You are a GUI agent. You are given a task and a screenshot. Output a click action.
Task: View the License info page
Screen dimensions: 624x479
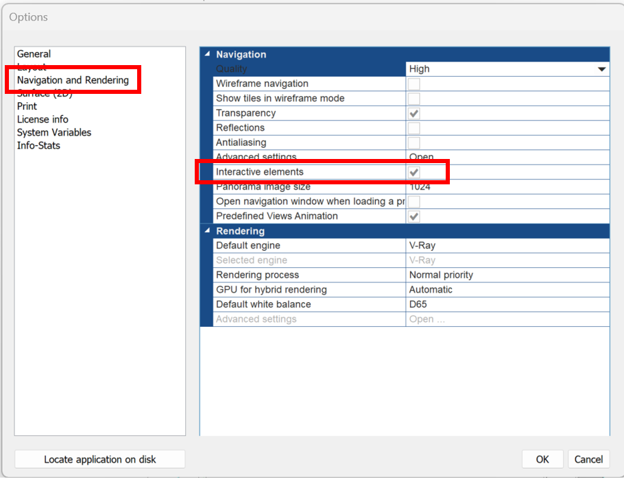click(x=43, y=119)
